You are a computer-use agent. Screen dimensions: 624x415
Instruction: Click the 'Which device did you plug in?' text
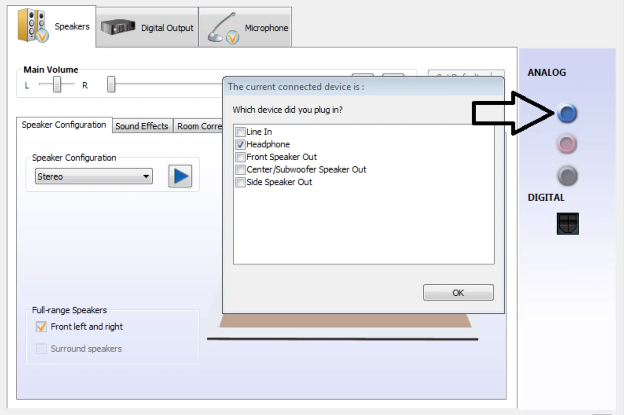[287, 110]
